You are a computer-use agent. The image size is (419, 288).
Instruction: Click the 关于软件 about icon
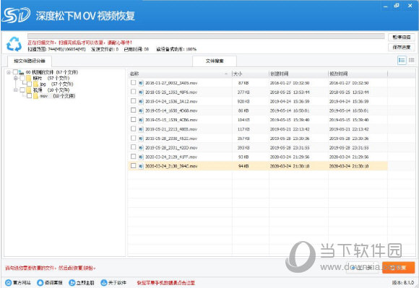[x=104, y=282]
